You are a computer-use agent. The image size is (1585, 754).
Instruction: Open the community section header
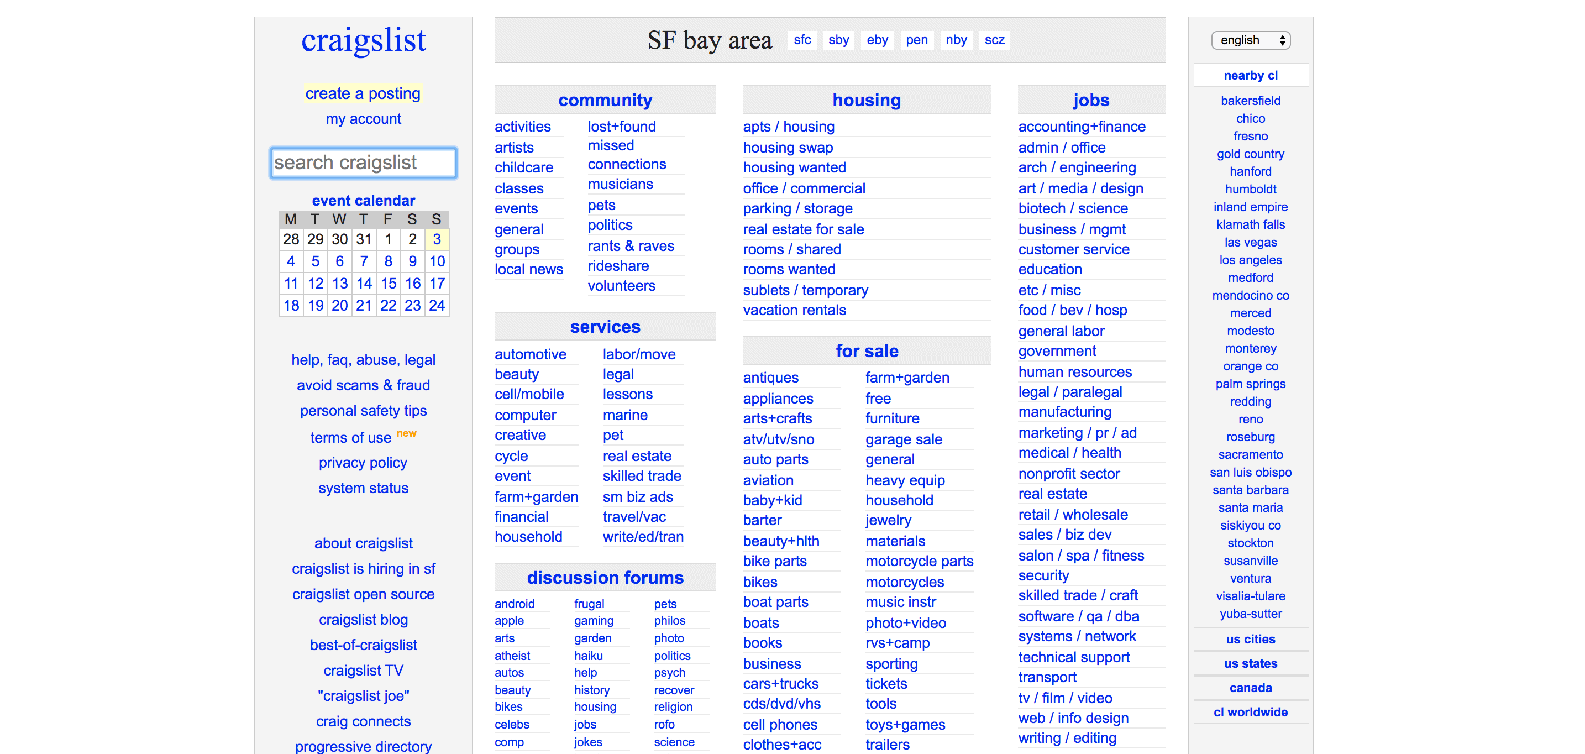point(605,100)
